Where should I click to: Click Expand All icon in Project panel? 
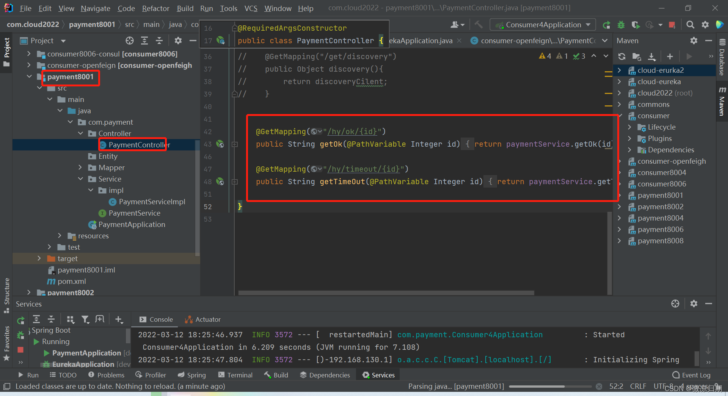(x=144, y=41)
